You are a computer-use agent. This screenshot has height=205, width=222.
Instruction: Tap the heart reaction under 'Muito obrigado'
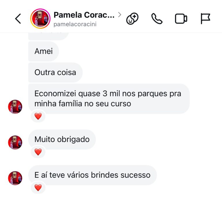point(38,152)
